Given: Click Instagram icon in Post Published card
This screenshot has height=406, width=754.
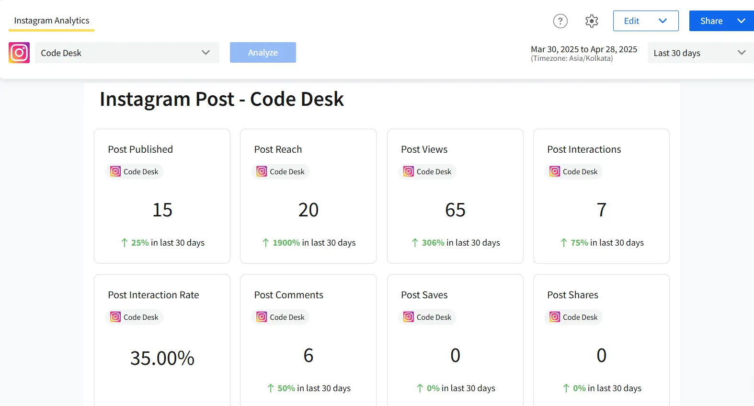Looking at the screenshot, I should click(x=115, y=171).
